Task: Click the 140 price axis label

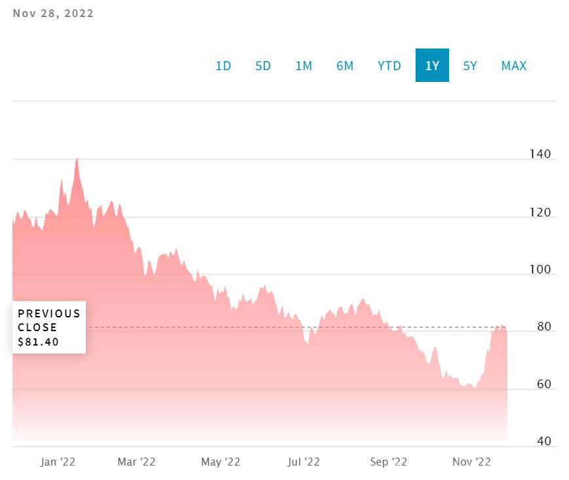Action: [540, 154]
